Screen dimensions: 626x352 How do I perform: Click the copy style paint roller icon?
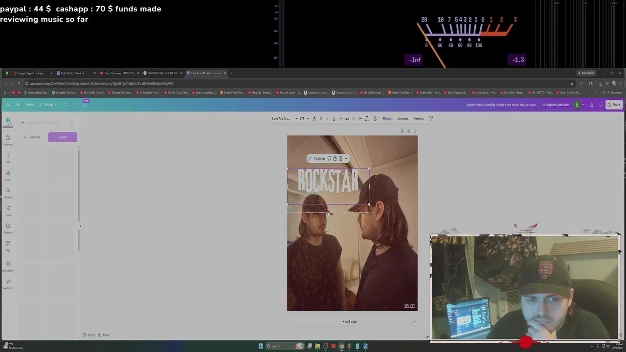click(x=431, y=118)
